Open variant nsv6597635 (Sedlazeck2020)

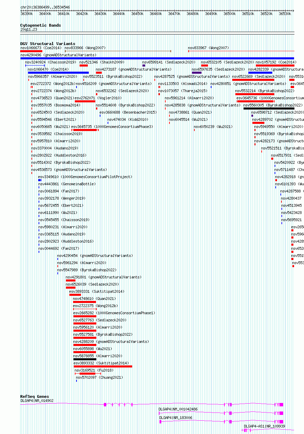point(218,70)
